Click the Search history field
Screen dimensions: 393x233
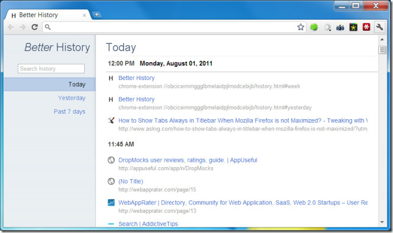(51, 69)
